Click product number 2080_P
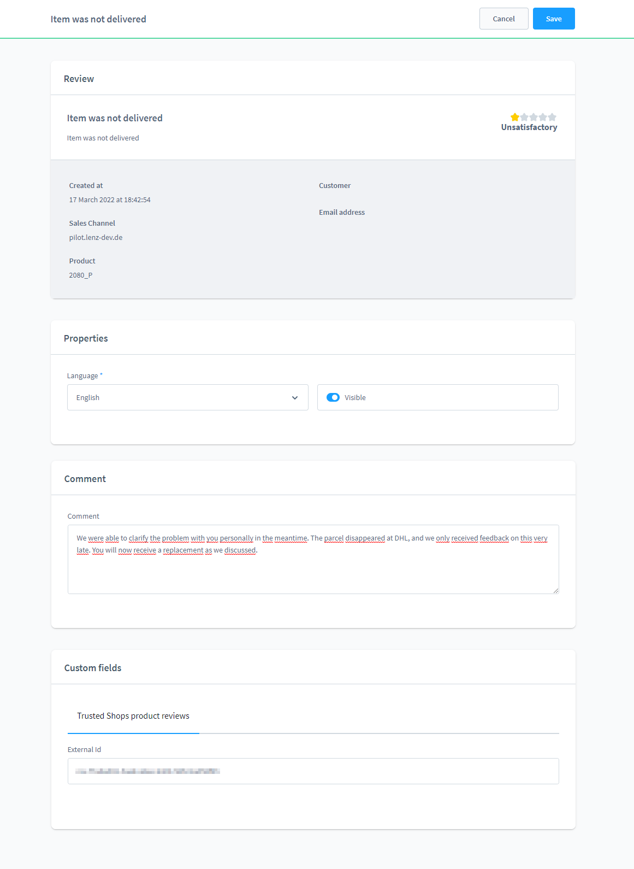The width and height of the screenshot is (634, 869). (x=81, y=275)
